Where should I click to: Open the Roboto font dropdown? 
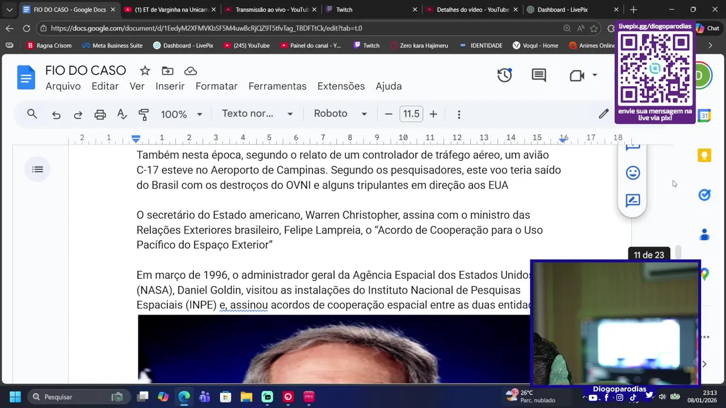click(x=340, y=114)
